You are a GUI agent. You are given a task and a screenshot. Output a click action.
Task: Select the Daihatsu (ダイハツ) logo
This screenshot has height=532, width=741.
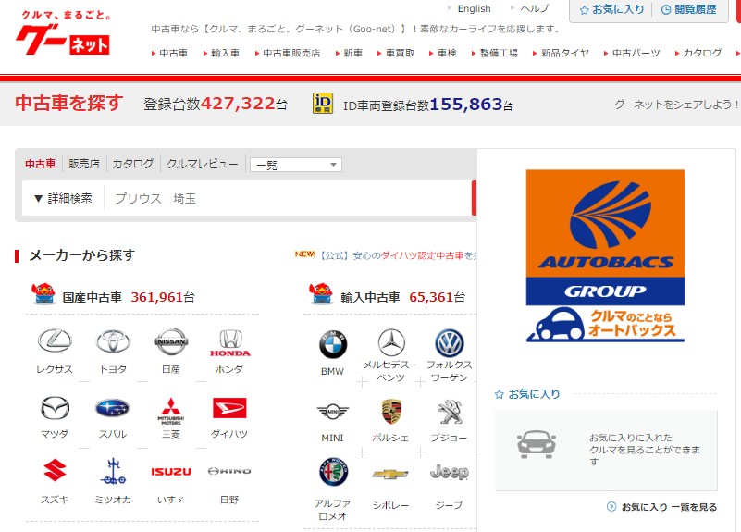click(229, 408)
